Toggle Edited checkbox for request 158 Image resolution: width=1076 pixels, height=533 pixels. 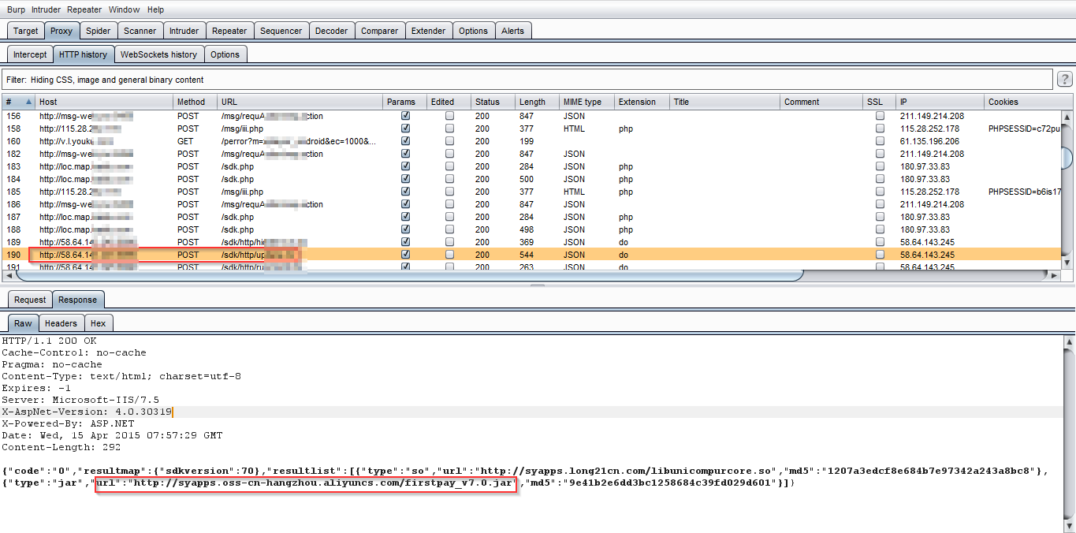point(449,129)
